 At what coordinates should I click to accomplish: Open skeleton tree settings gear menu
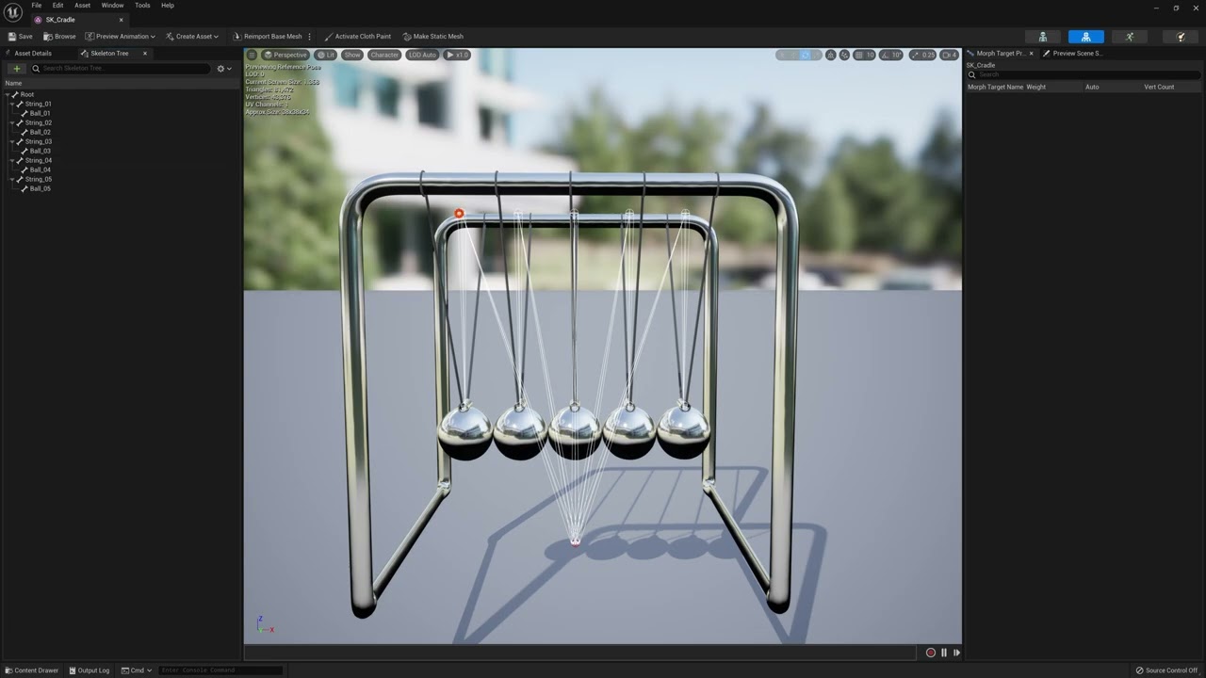pyautogui.click(x=223, y=68)
